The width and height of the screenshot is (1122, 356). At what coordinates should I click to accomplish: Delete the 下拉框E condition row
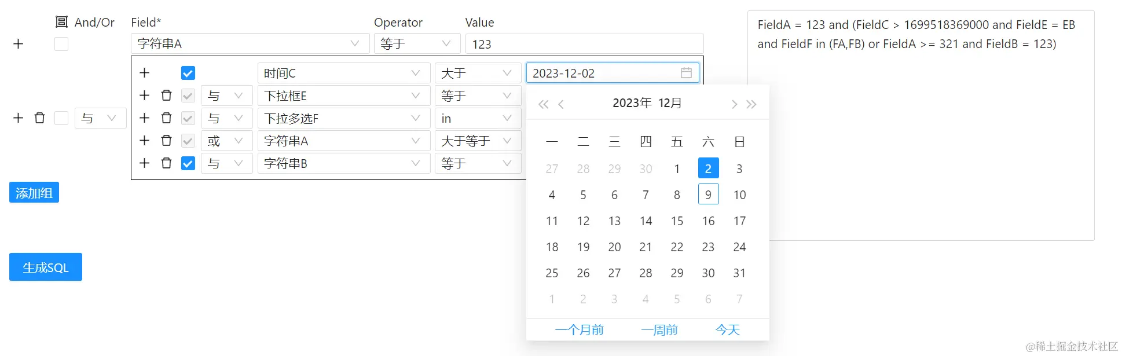167,96
